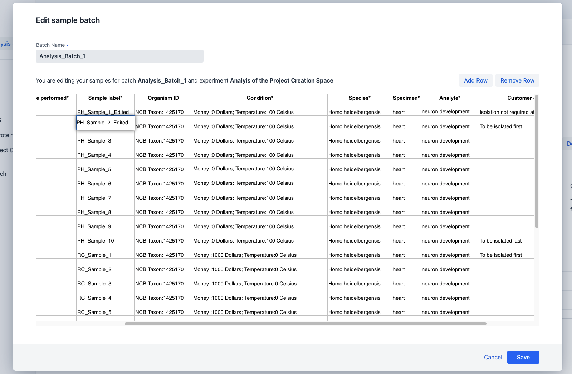Select the Condition column header
Viewport: 572px width, 374px height.
coord(260,98)
